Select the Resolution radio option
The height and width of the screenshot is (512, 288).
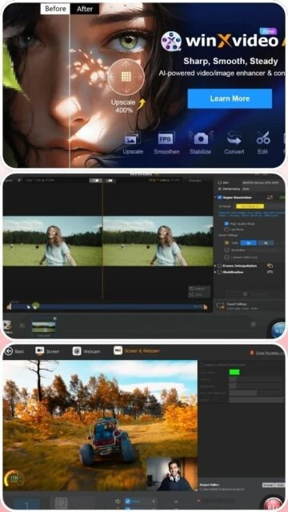point(226,250)
